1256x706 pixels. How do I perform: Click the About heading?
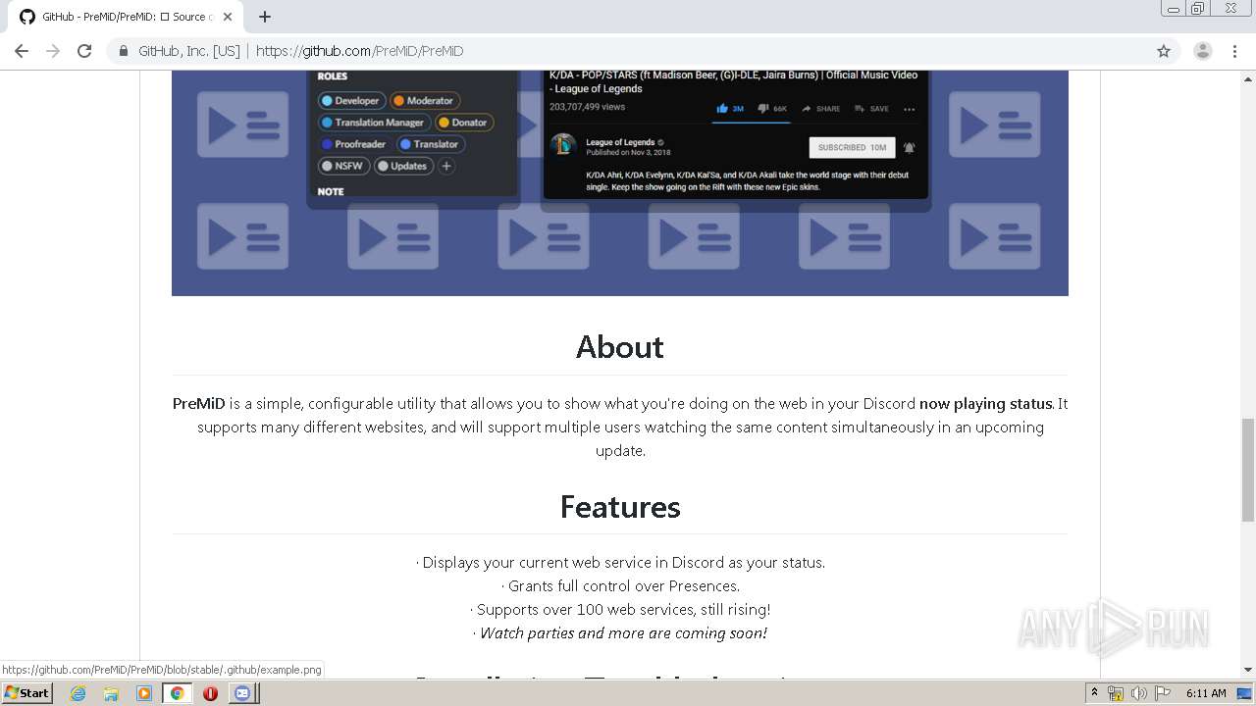click(x=620, y=347)
